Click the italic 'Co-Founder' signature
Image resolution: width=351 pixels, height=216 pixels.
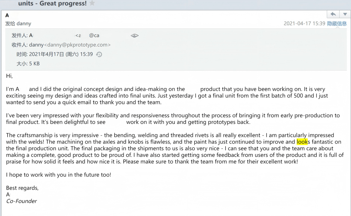(21, 201)
